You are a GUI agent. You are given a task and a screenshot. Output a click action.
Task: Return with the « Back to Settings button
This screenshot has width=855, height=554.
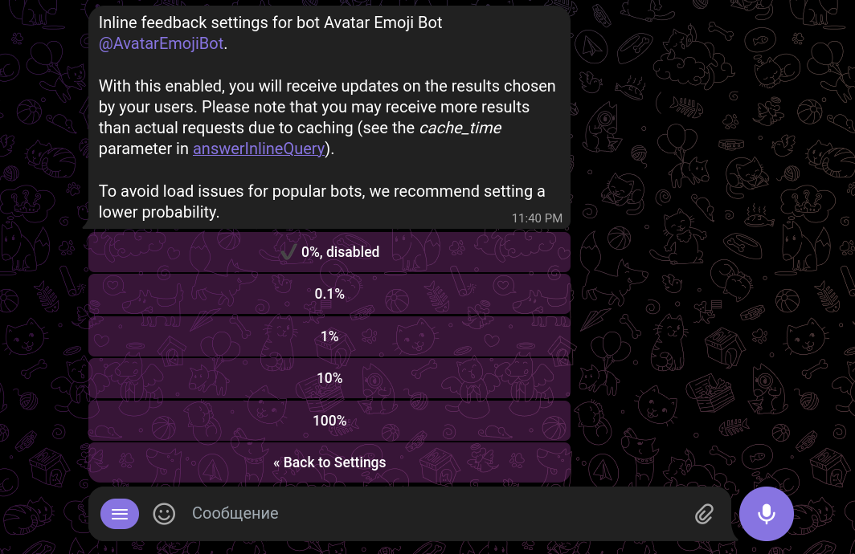tap(329, 462)
